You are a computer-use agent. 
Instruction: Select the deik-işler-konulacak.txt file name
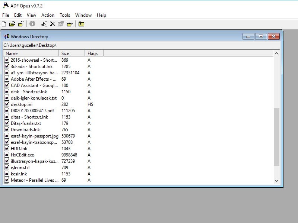tap(34, 98)
